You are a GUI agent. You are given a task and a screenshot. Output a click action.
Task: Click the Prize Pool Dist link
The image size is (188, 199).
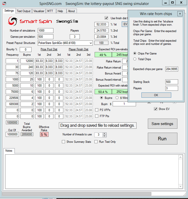[49, 49]
